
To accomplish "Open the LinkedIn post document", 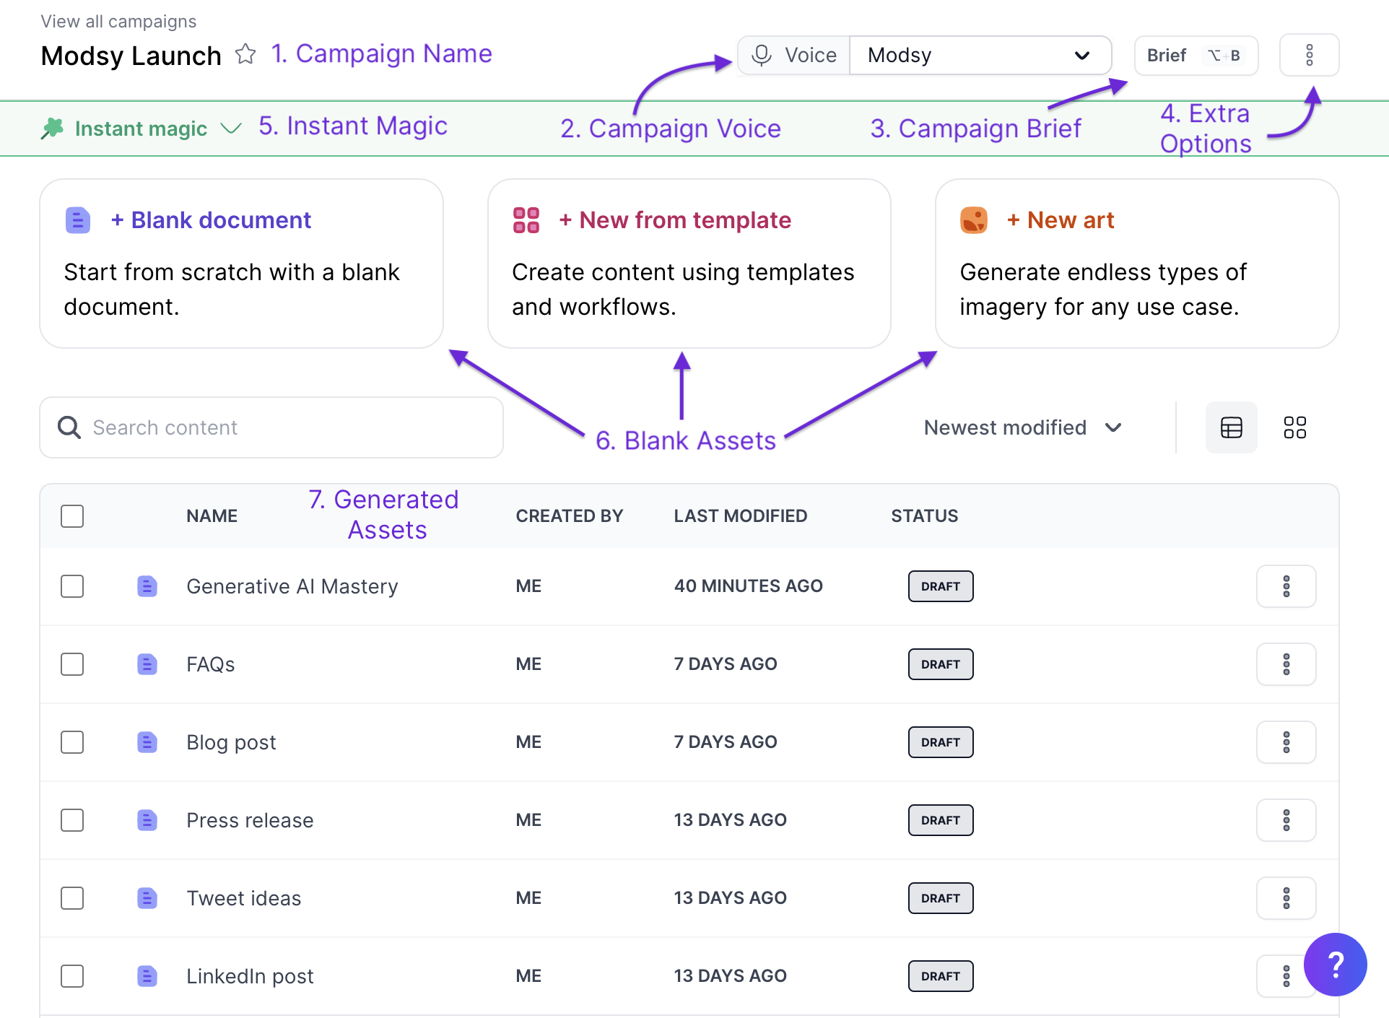I will 250,976.
